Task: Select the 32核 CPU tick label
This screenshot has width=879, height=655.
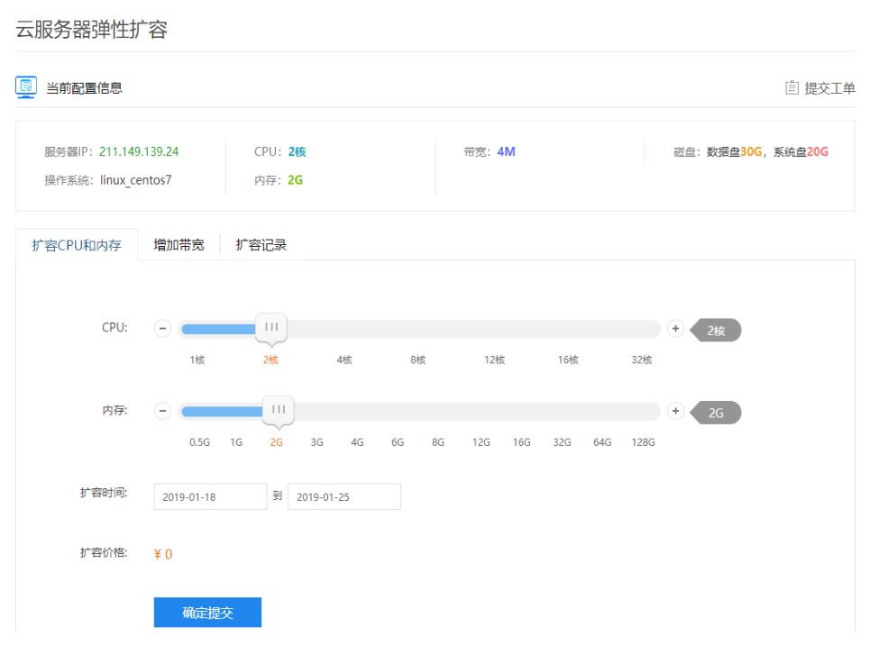Action: 644,359
